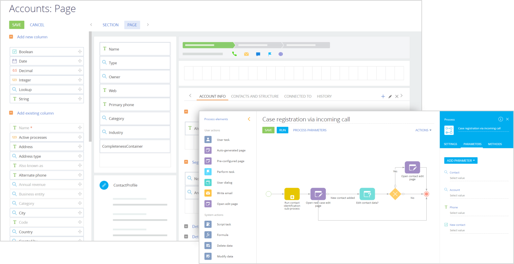Click the pencil edit tab icon
Viewport: 514px width, 264px height.
[x=390, y=97]
